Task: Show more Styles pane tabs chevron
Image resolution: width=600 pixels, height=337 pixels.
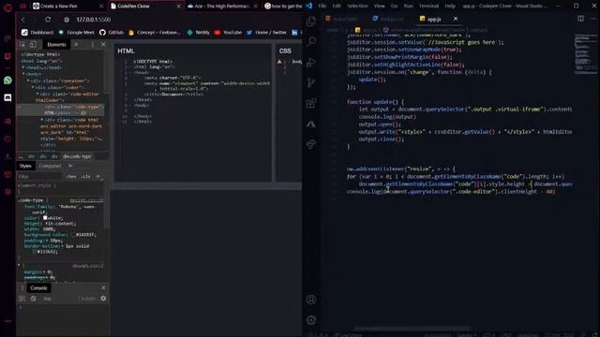Action: (70, 167)
